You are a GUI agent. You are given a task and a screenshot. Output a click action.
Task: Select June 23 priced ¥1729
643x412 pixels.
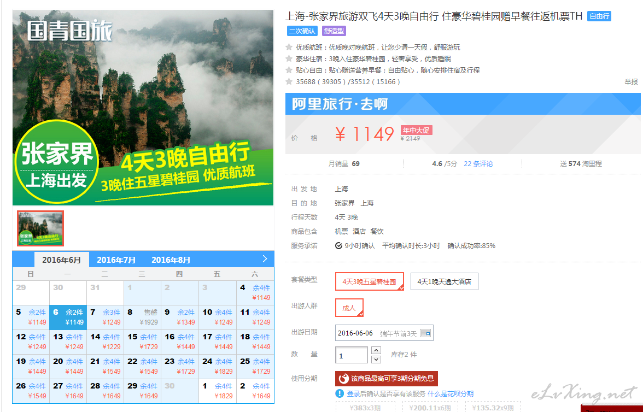180,367
